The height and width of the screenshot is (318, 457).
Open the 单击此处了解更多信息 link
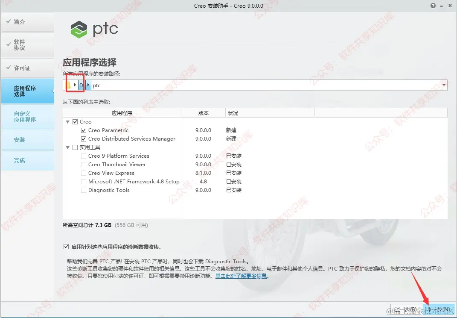(241, 276)
